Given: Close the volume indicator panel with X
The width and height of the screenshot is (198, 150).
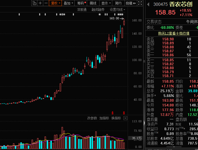Looking at the screenshot, I should [125, 118].
